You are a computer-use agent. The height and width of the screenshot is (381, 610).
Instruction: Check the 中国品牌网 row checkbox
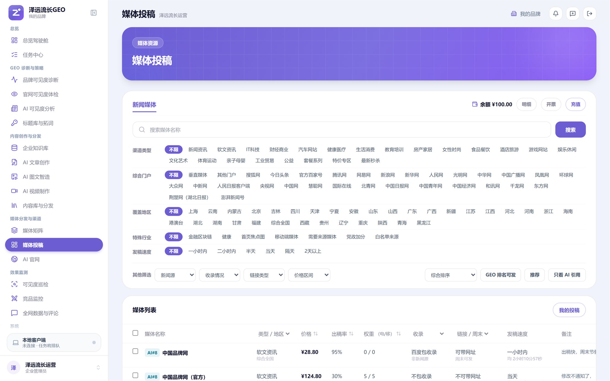pyautogui.click(x=135, y=351)
